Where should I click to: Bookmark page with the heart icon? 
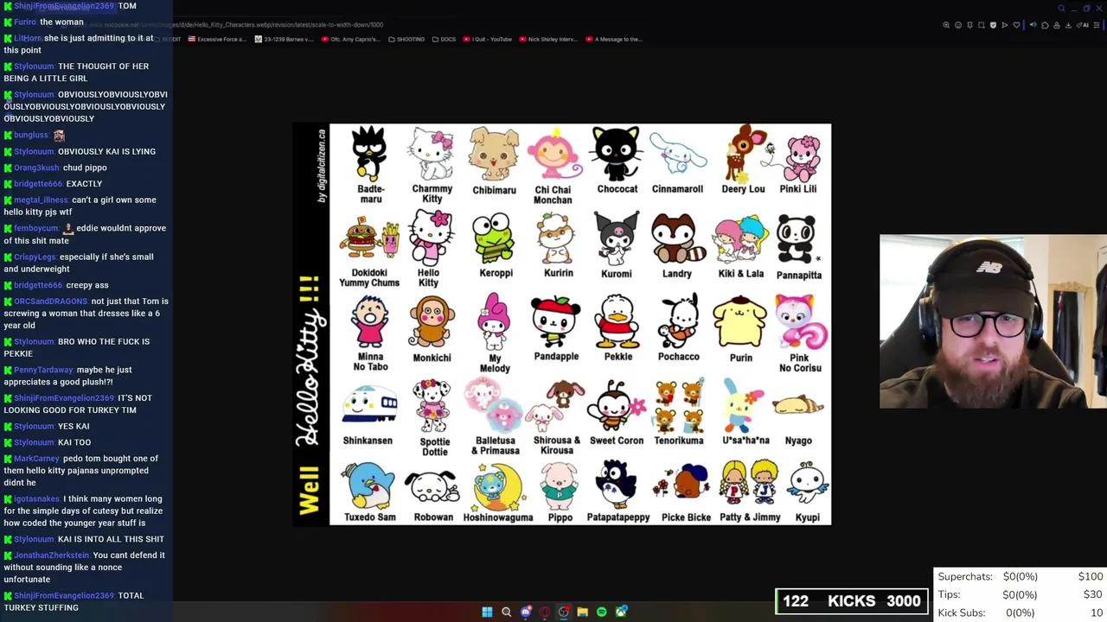point(1016,25)
